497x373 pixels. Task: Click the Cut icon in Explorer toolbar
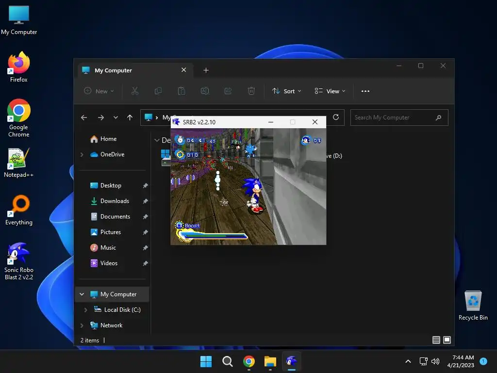point(135,91)
